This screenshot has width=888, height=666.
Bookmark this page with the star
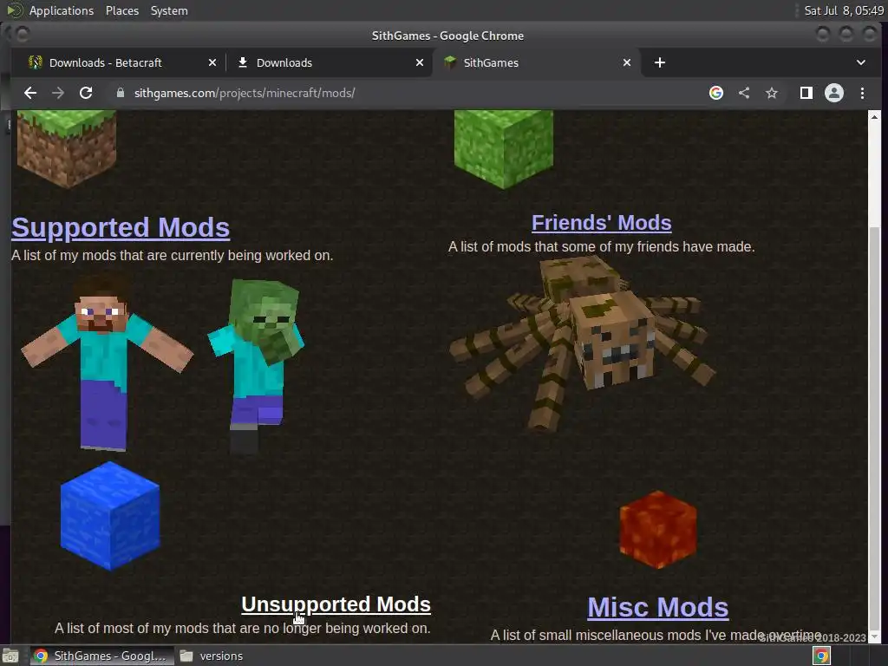coord(771,93)
